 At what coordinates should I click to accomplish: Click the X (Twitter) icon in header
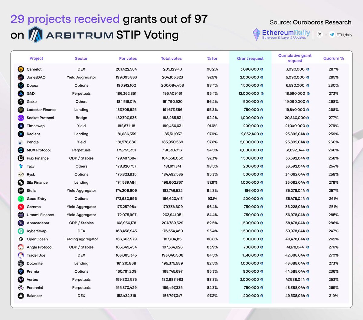point(320,34)
